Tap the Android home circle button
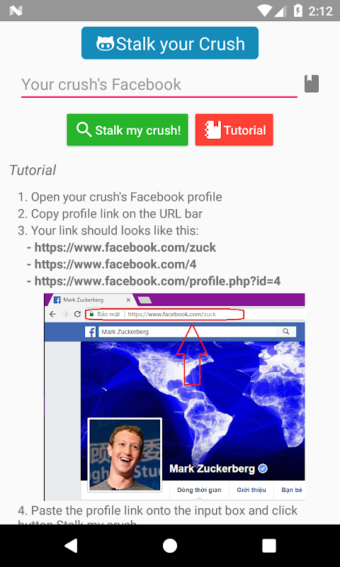This screenshot has height=567, width=340. click(170, 546)
